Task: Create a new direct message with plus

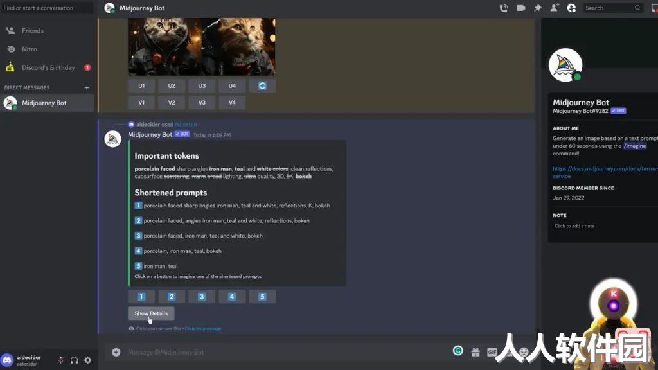Action: (x=87, y=87)
